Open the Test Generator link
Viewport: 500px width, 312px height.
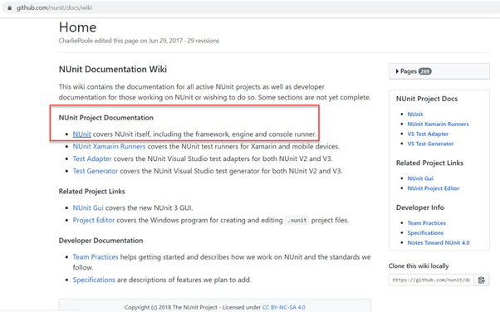[96, 171]
